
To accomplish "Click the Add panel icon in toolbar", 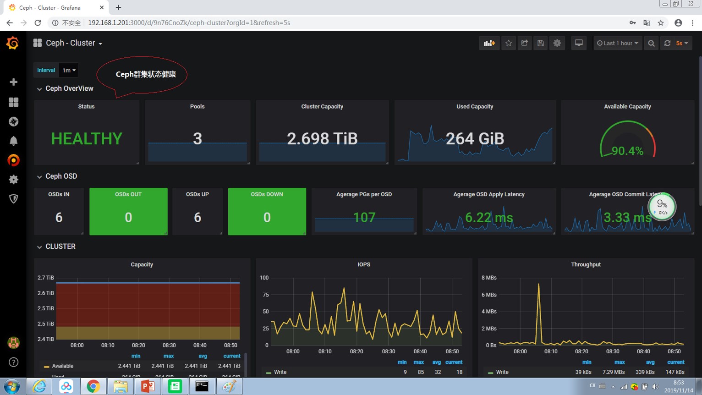I will (489, 43).
